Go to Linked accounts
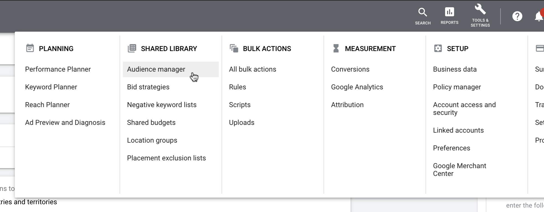The width and height of the screenshot is (544, 212). pyautogui.click(x=458, y=130)
